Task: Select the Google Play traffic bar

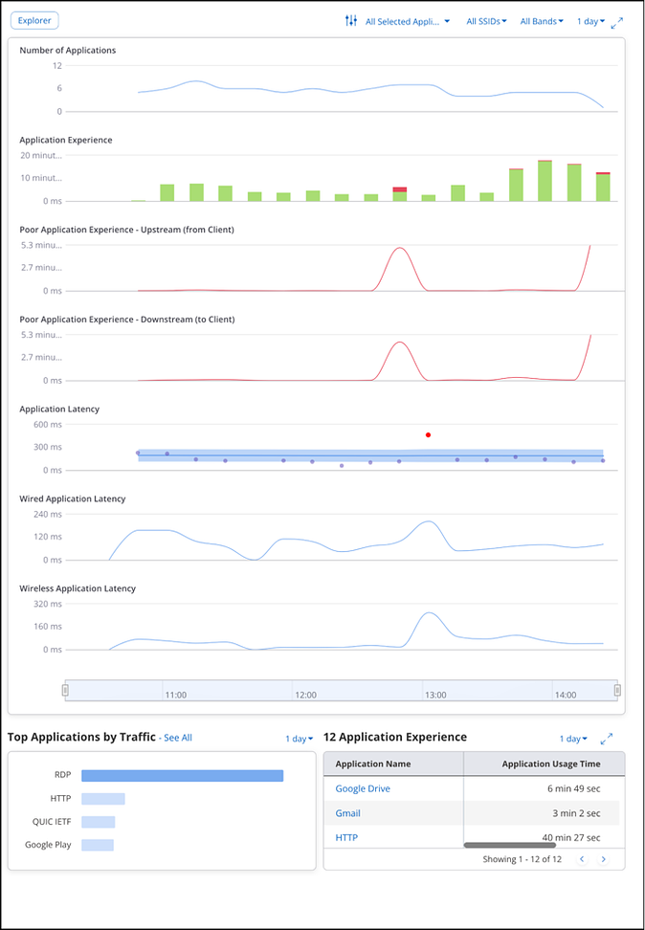Action: [98, 845]
